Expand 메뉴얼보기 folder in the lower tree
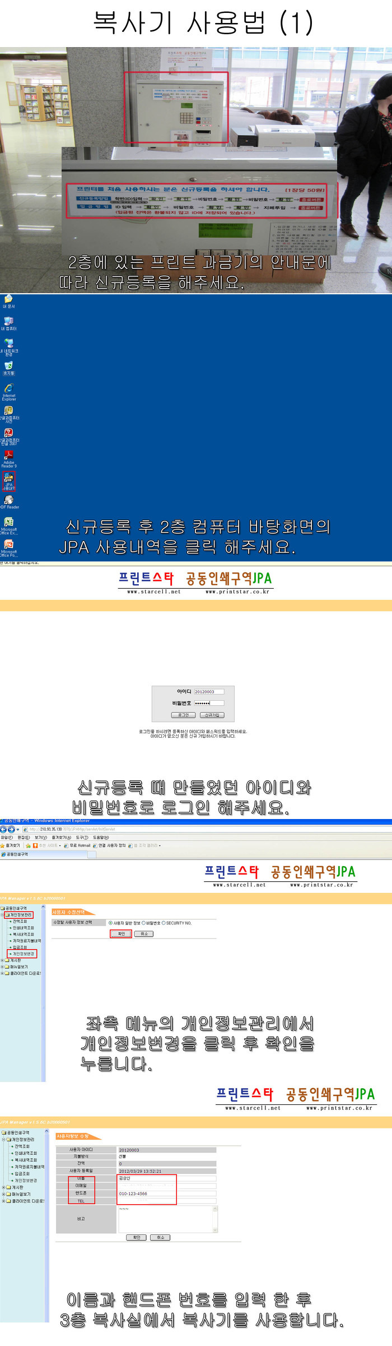 pyautogui.click(x=3, y=1194)
